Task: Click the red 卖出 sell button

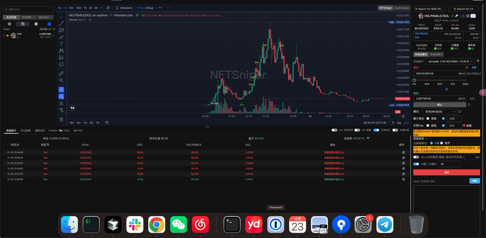Action: tap(446, 172)
